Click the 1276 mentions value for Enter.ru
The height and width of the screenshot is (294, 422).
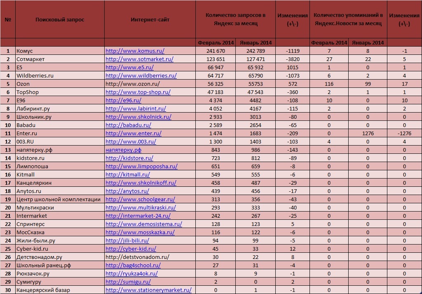368,133
